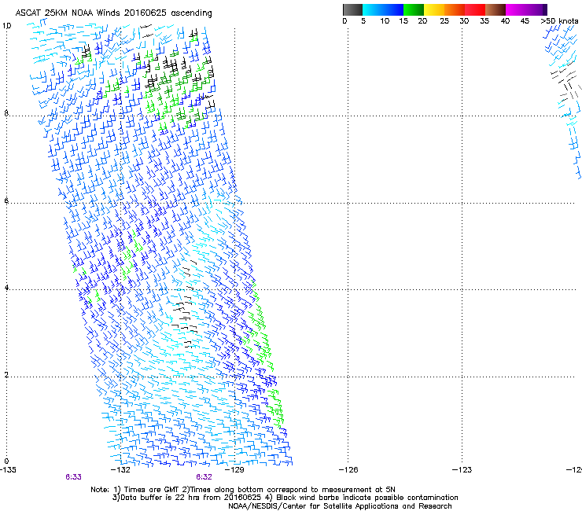Click the 'NOAA/NESDIS/Center for Satellite Applications' credit
This screenshot has height=511, width=582.
(x=340, y=506)
